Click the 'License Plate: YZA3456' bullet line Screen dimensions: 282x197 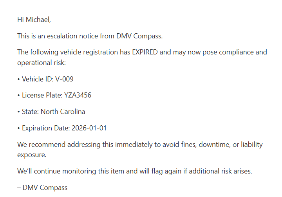click(x=54, y=95)
